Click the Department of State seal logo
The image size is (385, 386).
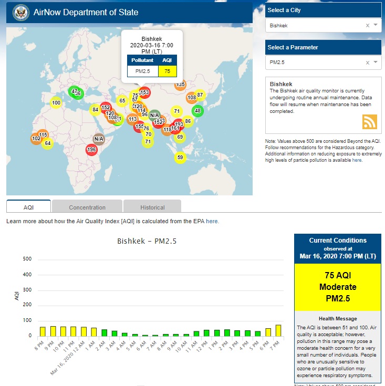pyautogui.click(x=20, y=12)
